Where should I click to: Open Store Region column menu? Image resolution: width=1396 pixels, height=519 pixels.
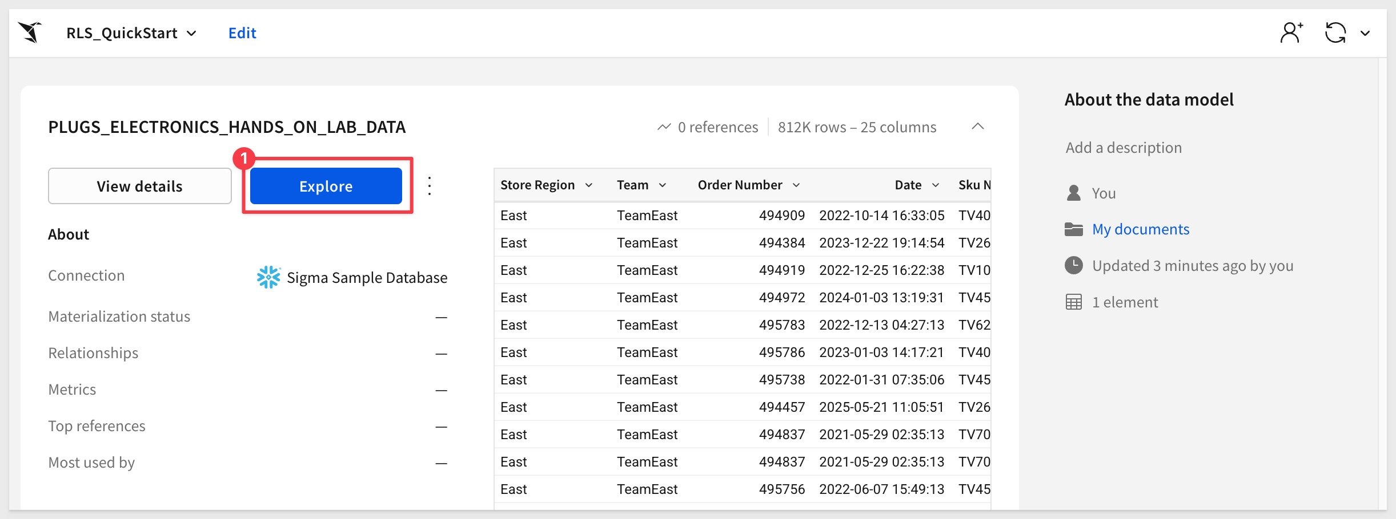click(589, 185)
